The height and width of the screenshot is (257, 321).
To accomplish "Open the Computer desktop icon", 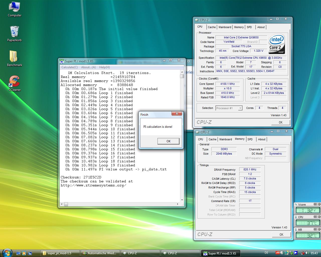I will 15,9.
